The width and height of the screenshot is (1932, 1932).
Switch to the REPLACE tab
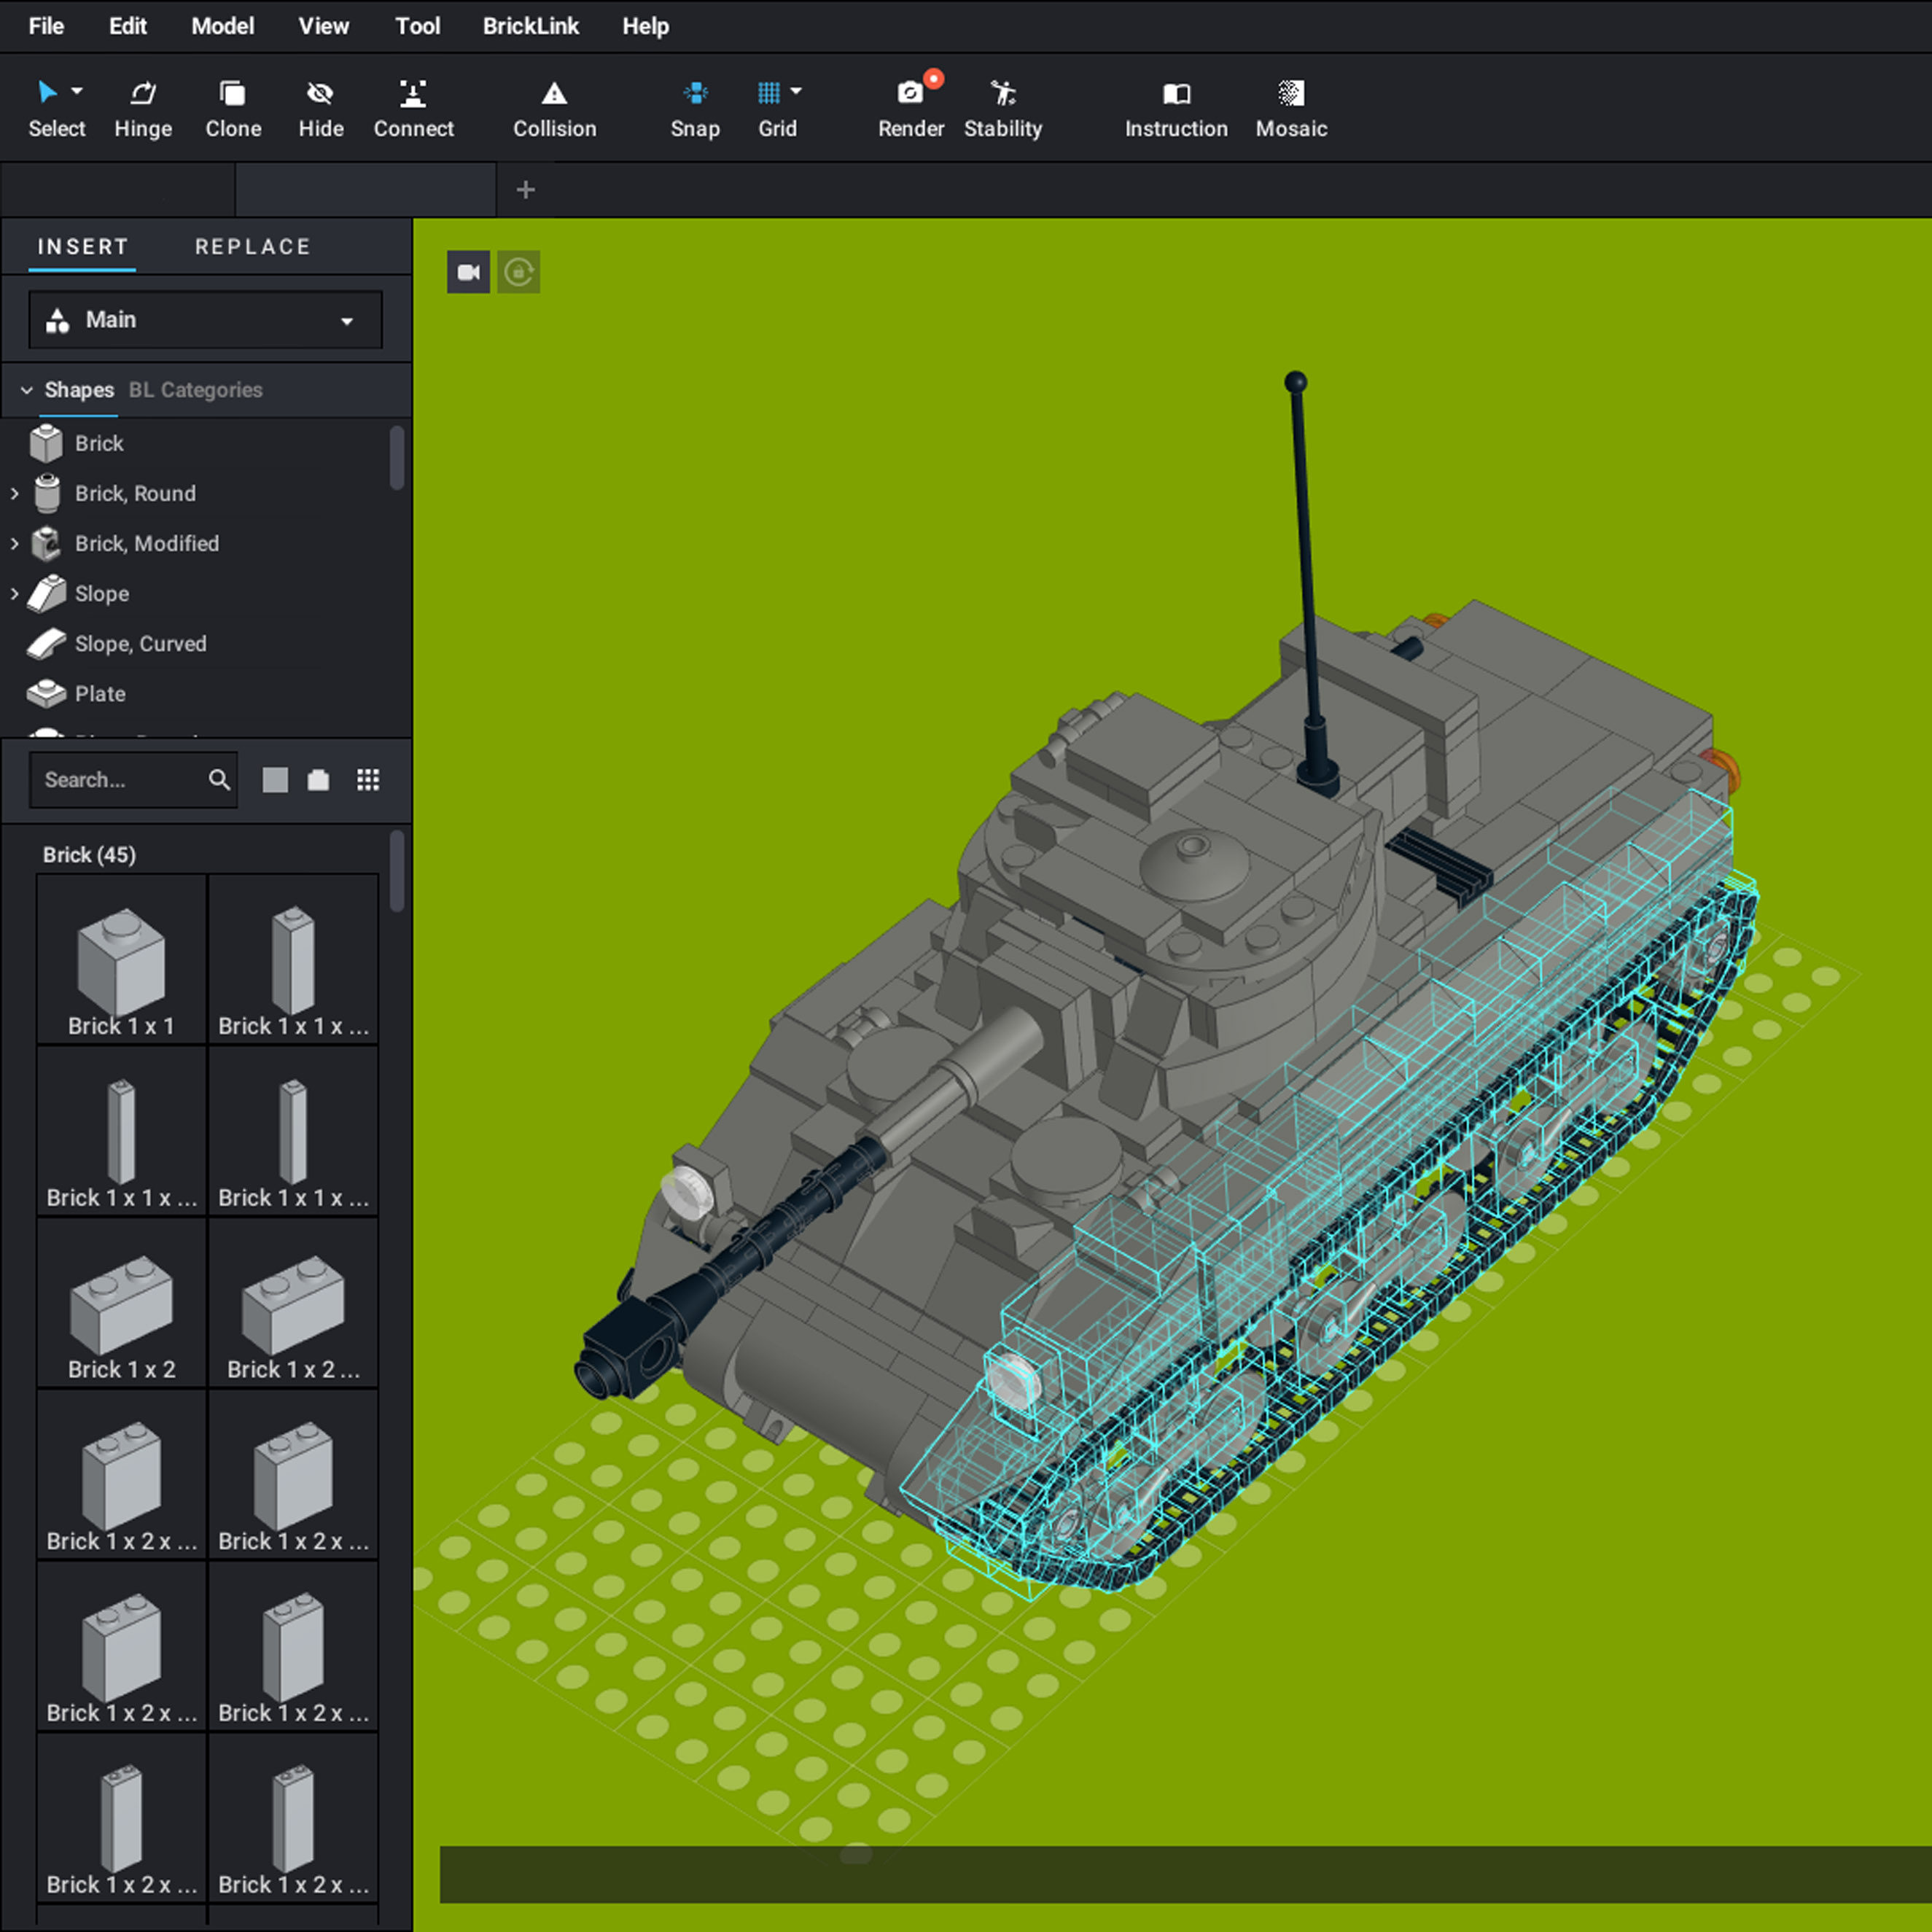click(x=252, y=247)
